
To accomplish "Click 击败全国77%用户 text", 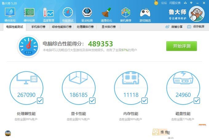I will (183, 119).
